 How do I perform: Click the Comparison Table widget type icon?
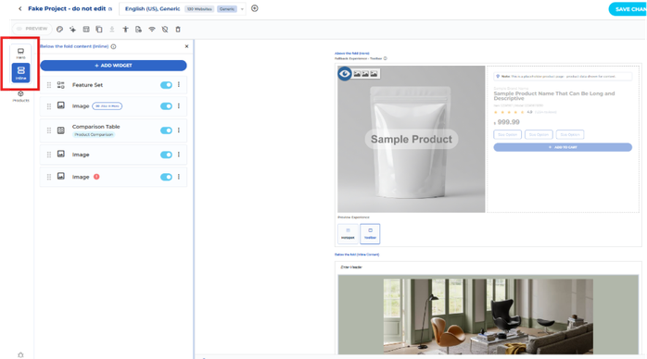click(x=60, y=130)
